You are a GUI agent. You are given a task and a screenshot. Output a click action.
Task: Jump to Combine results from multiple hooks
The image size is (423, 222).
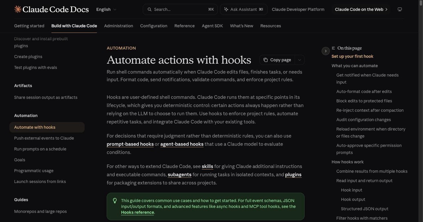(x=372, y=171)
